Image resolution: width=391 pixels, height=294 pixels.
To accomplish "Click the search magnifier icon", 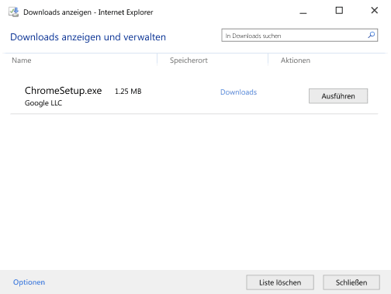I will point(372,35).
